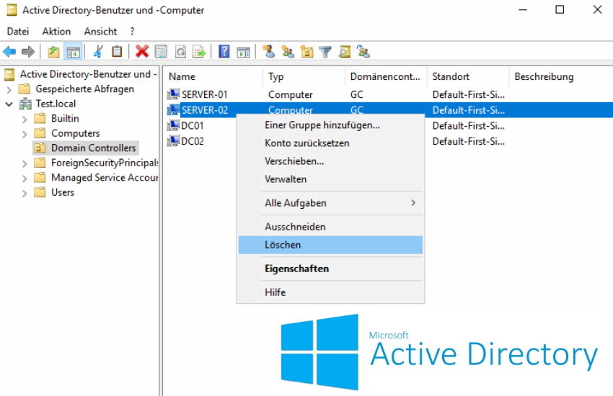This screenshot has height=396, width=613.
Task: Click the Export list icon
Action: point(199,52)
